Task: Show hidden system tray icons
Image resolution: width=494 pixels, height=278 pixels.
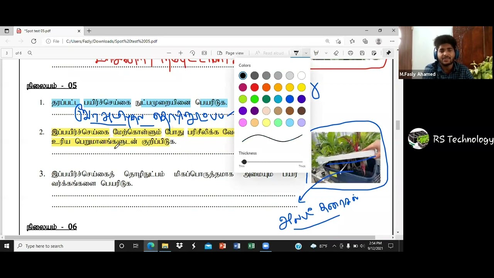Action: tap(334, 246)
